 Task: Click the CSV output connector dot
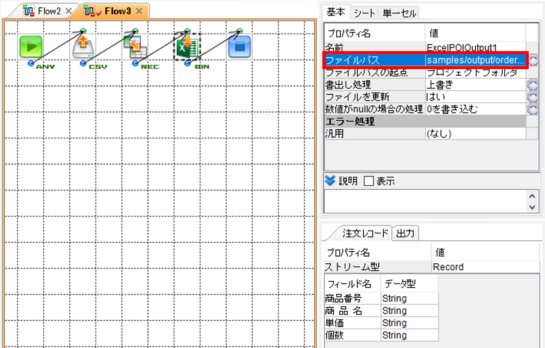coord(83,63)
